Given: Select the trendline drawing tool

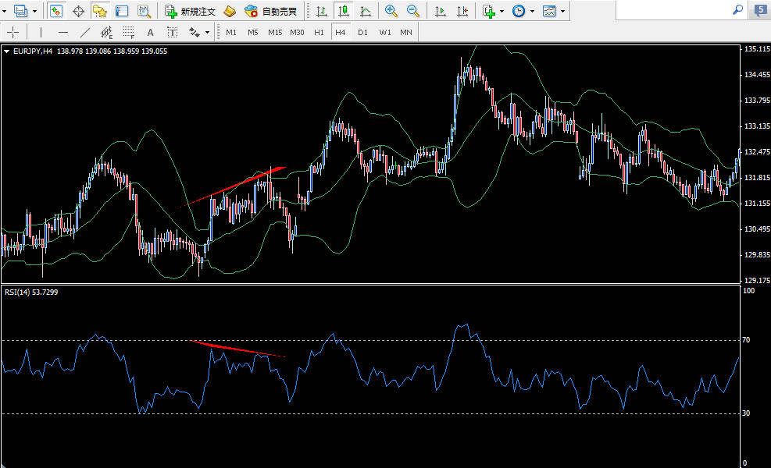Looking at the screenshot, I should tap(84, 33).
